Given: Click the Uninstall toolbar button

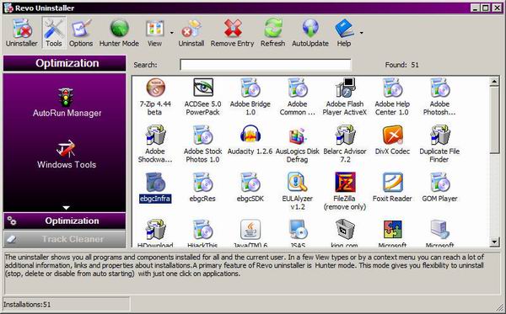Looking at the screenshot, I should [191, 33].
